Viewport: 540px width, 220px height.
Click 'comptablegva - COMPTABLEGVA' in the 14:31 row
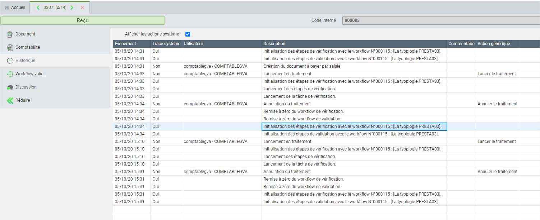tap(216, 66)
